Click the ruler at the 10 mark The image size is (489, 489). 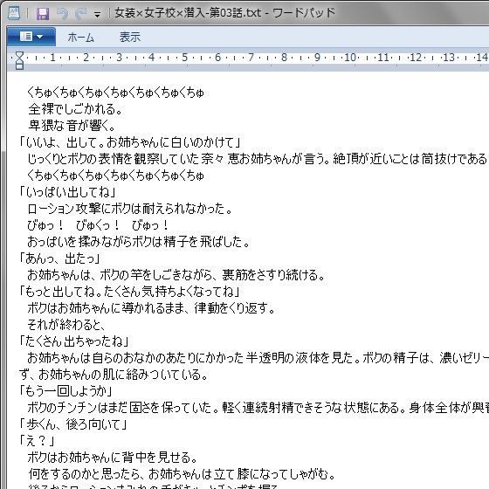(x=350, y=58)
